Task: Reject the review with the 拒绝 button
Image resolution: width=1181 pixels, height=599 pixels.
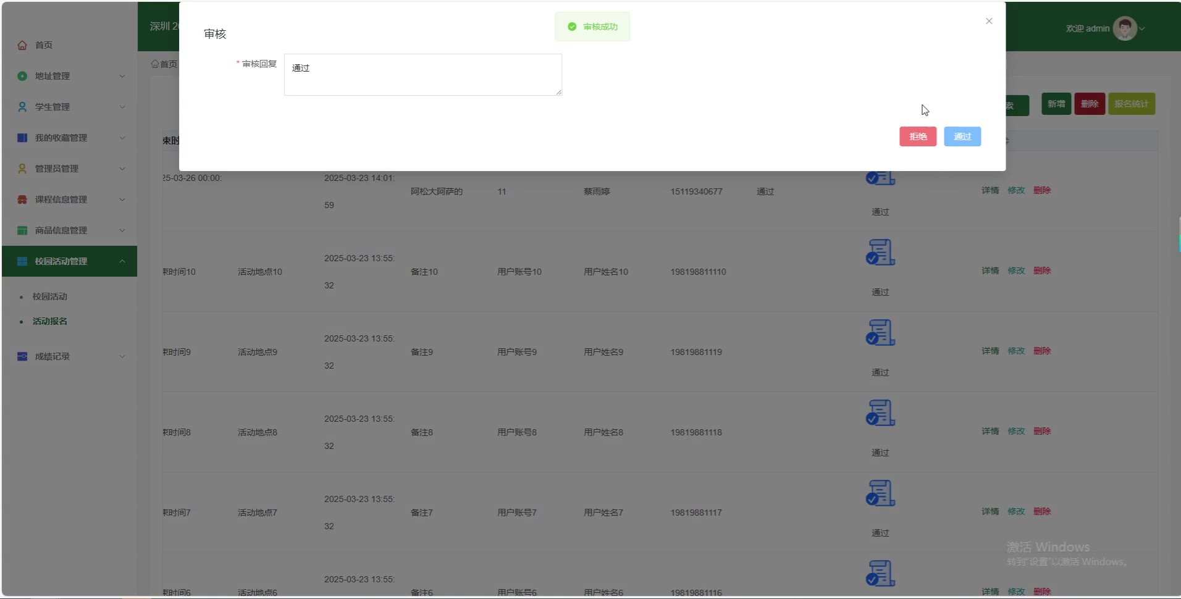Action: click(x=918, y=136)
